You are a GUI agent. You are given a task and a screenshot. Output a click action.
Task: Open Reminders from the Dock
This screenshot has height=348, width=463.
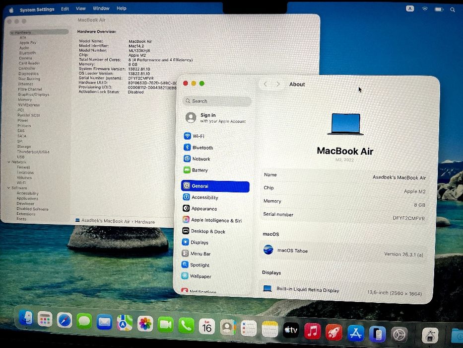point(249,329)
